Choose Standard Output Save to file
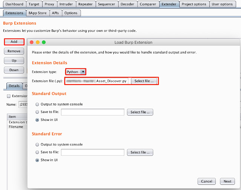Image resolution: width=241 pixels, height=190 pixels. [37, 112]
